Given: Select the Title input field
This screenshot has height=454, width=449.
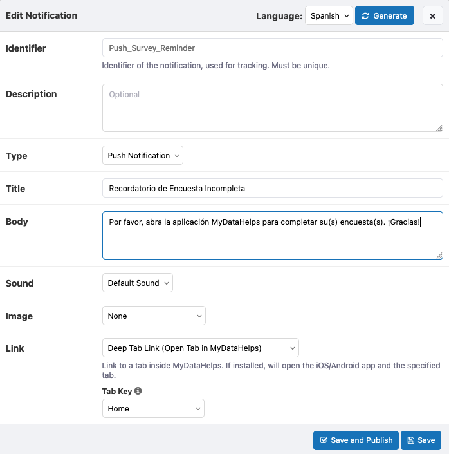Looking at the screenshot, I should click(x=272, y=189).
